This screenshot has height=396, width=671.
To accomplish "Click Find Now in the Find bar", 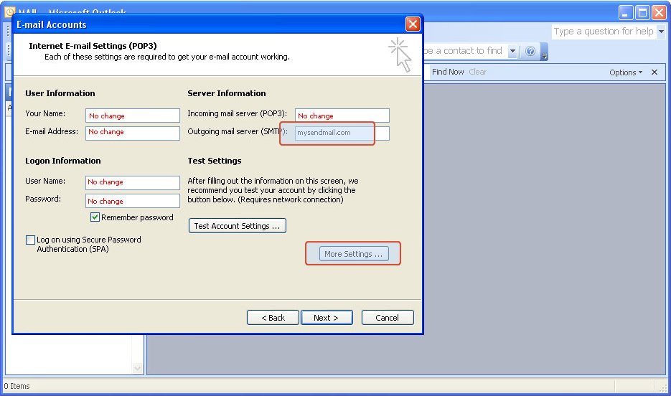I will click(448, 72).
